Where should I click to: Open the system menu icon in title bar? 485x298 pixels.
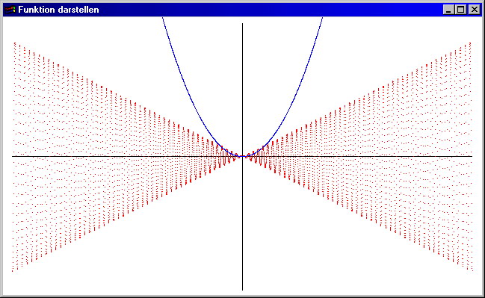click(10, 10)
